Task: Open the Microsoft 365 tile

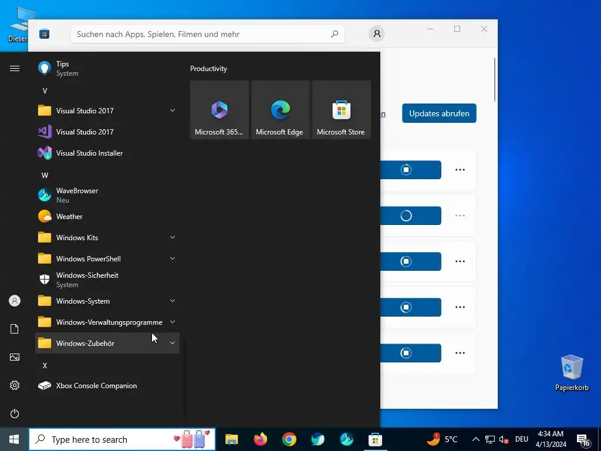Action: click(x=220, y=110)
